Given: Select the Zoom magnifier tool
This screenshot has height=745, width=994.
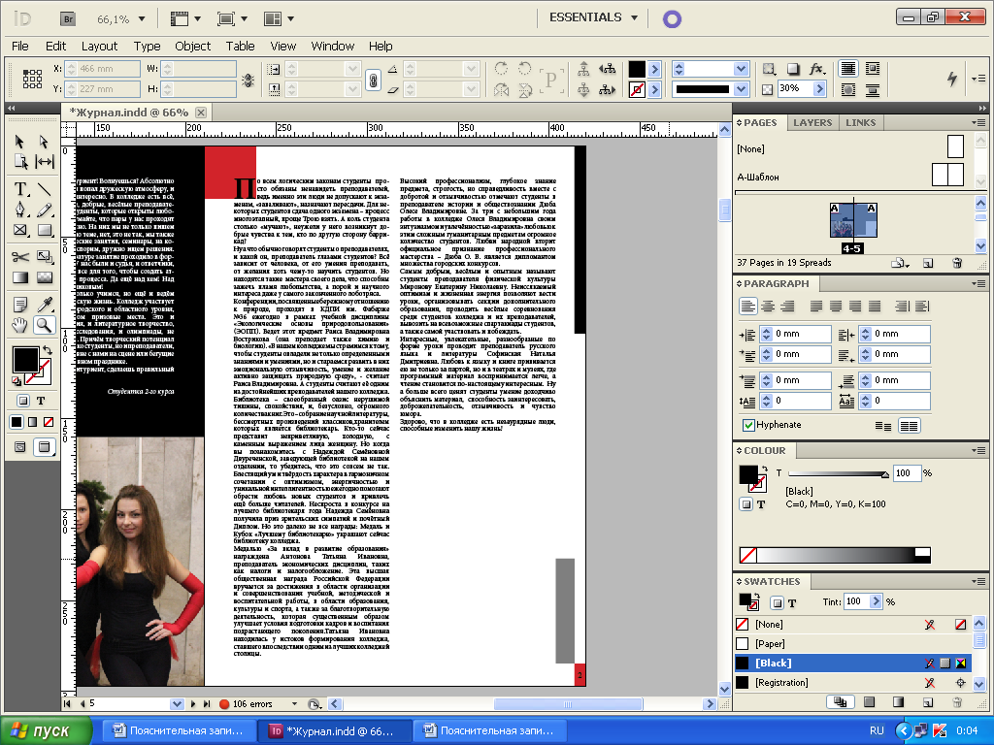Looking at the screenshot, I should [44, 326].
